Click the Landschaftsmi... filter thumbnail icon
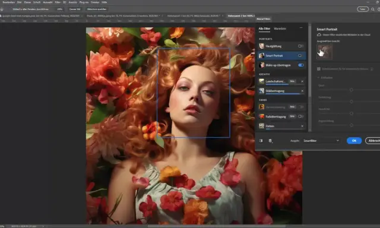The image size is (380, 228). 261,81
